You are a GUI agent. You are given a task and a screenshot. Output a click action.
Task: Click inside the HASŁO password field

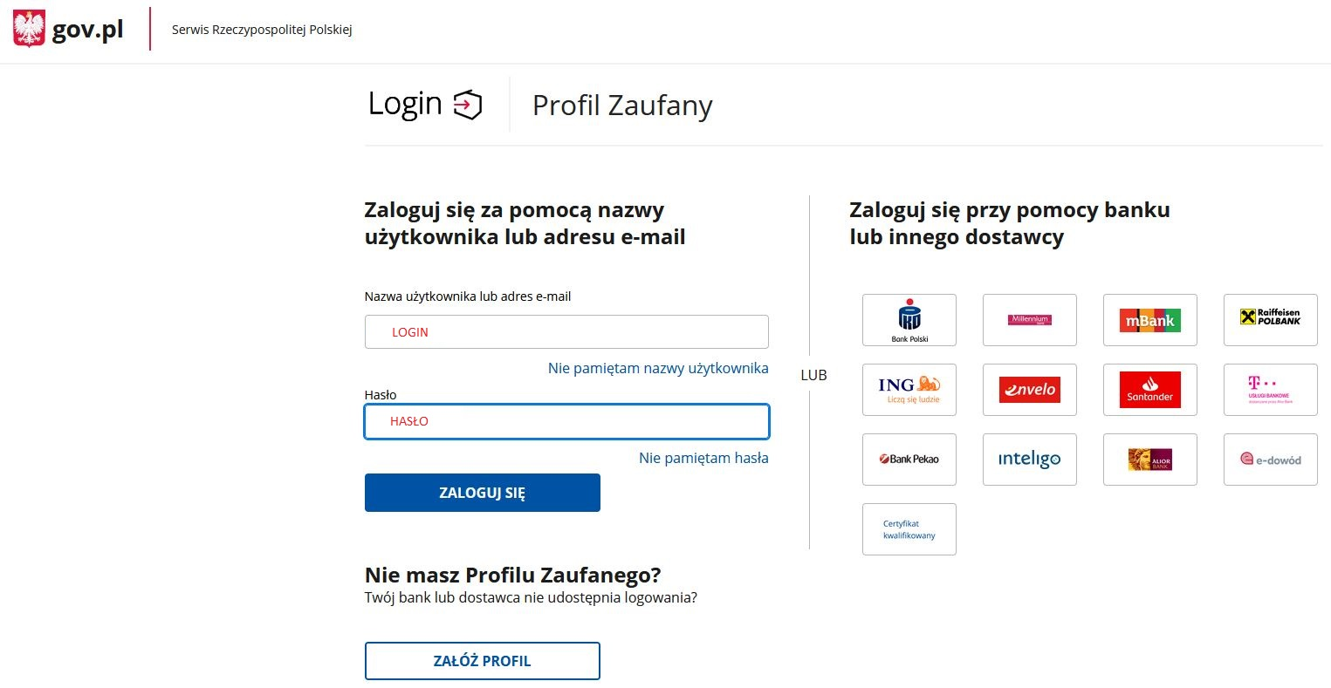566,421
